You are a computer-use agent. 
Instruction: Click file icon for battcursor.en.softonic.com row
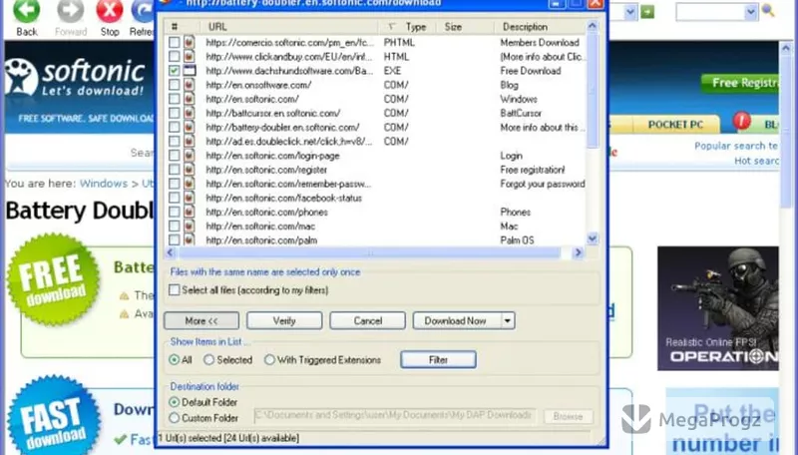coord(189,113)
